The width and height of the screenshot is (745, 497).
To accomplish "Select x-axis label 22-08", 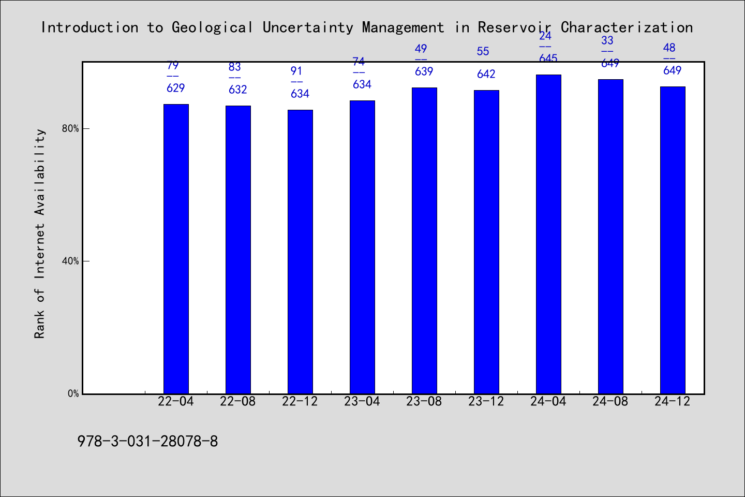I will (238, 402).
